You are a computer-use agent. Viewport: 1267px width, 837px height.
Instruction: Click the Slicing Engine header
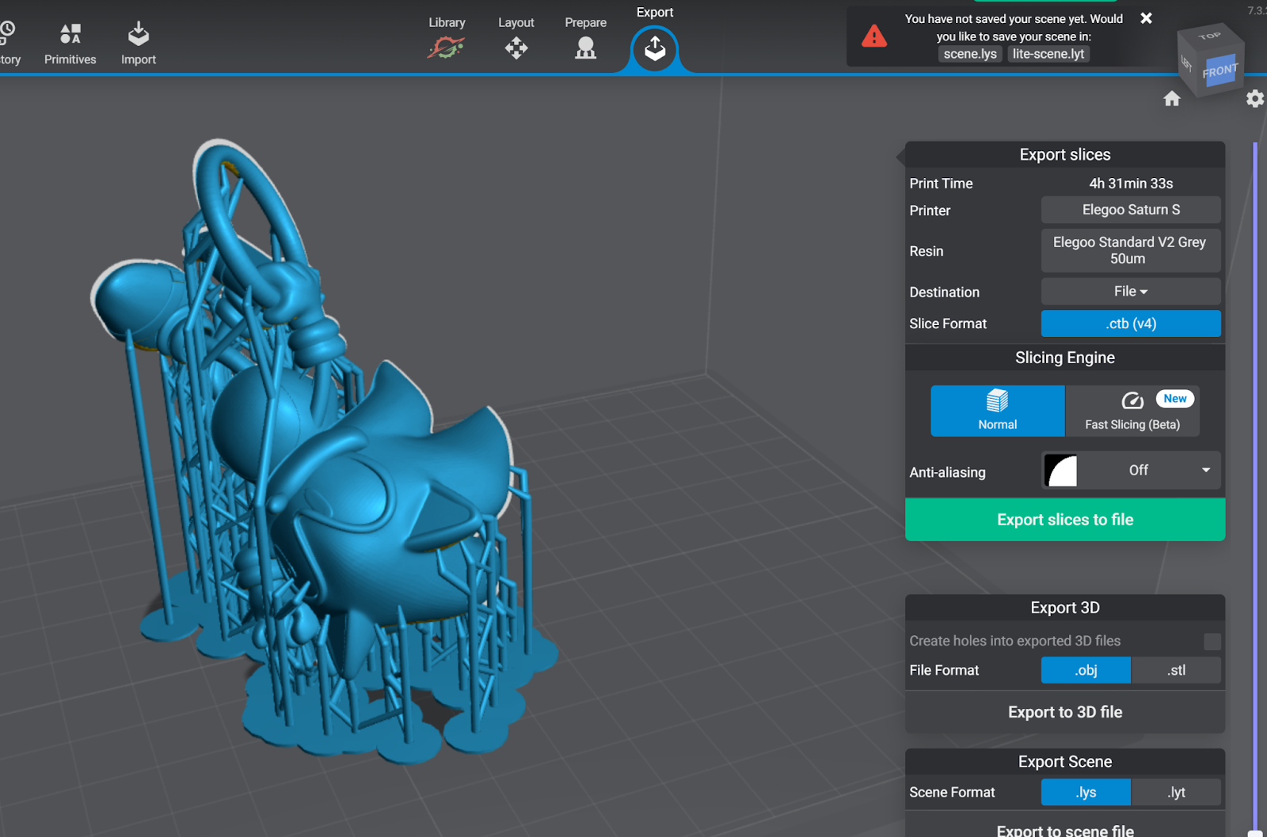[x=1065, y=358]
